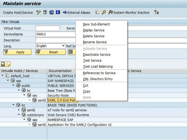Image resolution: width=187 pixels, height=140 pixels.
Task: Open the Lang. English dropdown
Action: coord(63,46)
